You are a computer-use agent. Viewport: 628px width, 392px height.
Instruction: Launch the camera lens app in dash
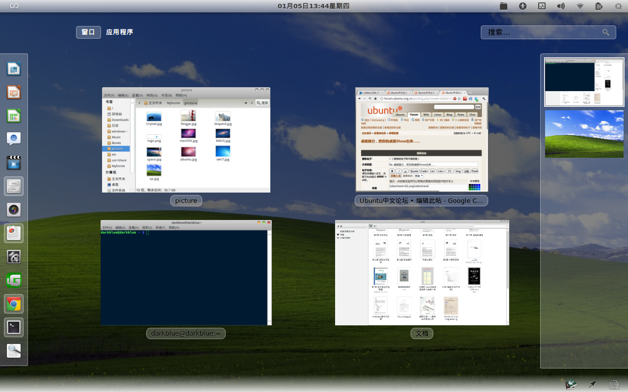(14, 210)
